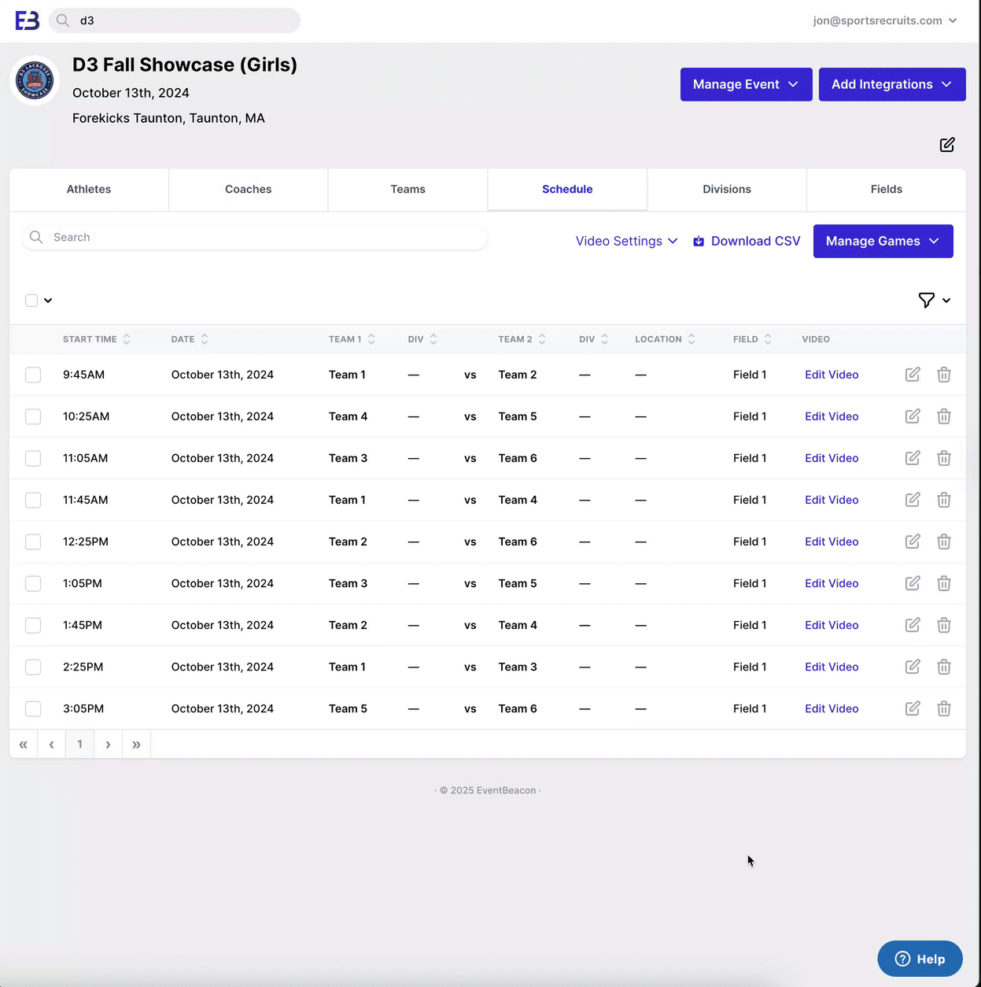Sort by Start Time column arrows
Screen dimensions: 981x987
click(127, 339)
